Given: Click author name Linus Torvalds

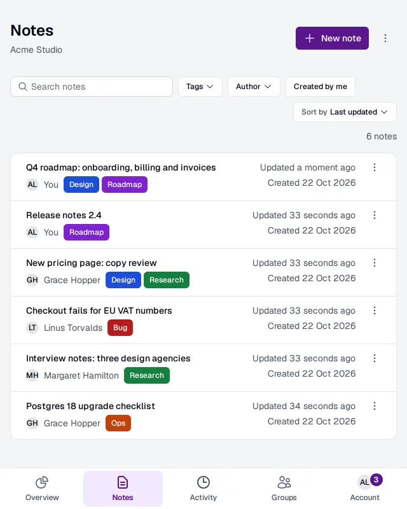Looking at the screenshot, I should click(73, 328).
